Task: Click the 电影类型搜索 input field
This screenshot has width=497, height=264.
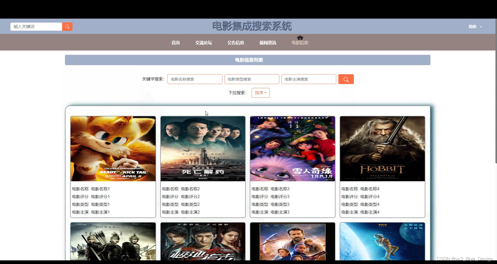Action: (x=252, y=79)
